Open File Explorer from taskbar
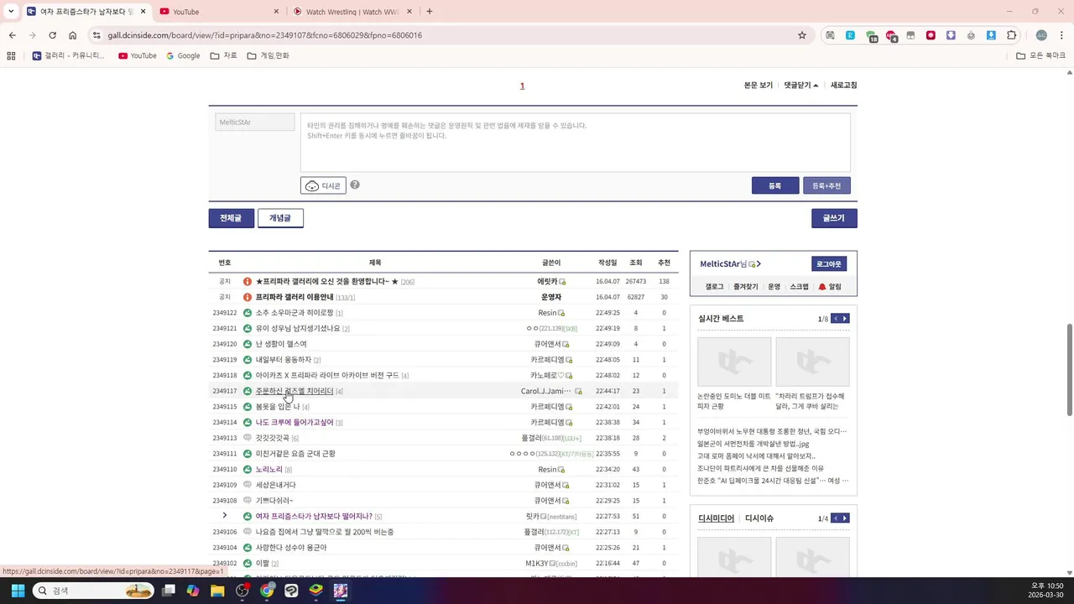This screenshot has width=1074, height=604. tap(217, 591)
